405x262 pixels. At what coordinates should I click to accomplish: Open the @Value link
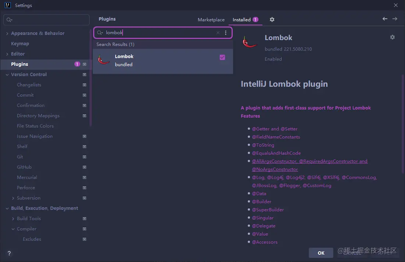tap(260, 234)
